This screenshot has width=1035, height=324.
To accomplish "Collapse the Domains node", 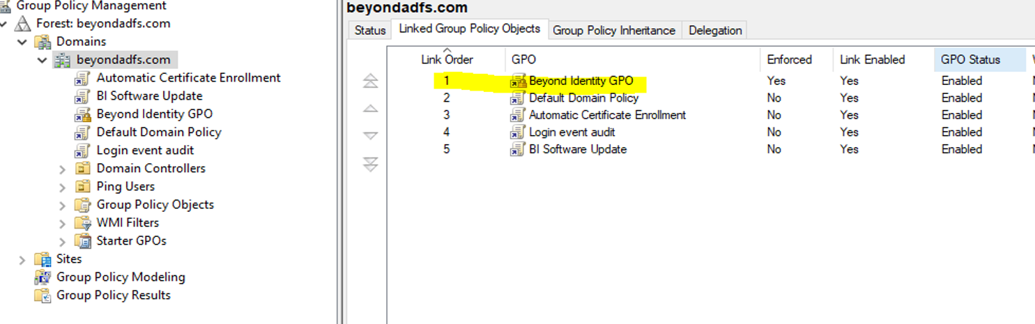I will tap(22, 42).
